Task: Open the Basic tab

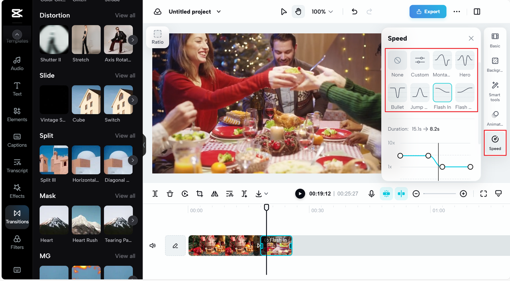Action: click(x=495, y=41)
